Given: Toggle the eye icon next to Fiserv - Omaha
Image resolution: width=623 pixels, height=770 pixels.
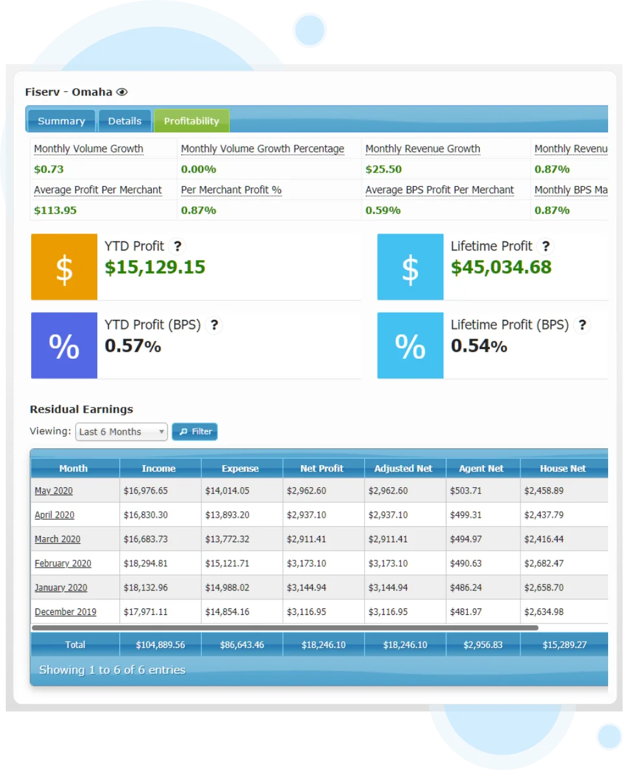Looking at the screenshot, I should click(x=121, y=91).
